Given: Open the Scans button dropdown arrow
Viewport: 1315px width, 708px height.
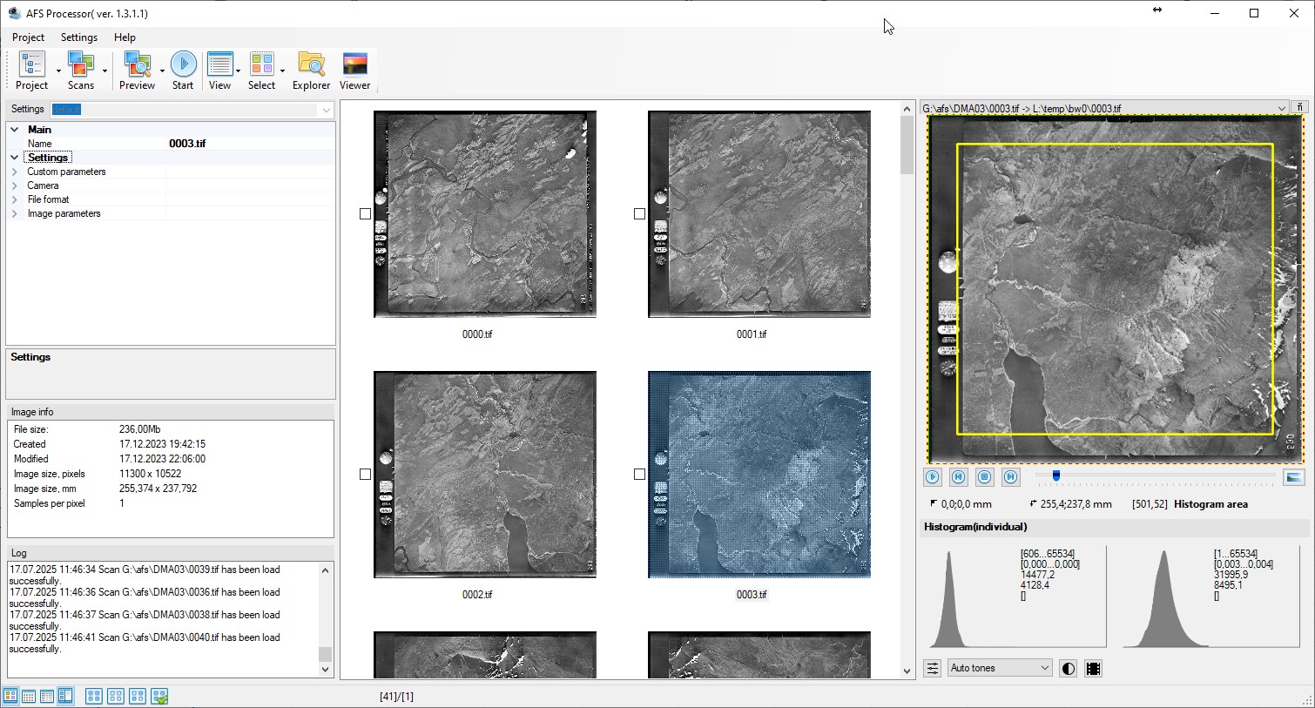Looking at the screenshot, I should [x=105, y=71].
